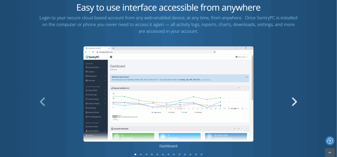
Task: Click the Easy to use interface heading
Action: (x=168, y=8)
